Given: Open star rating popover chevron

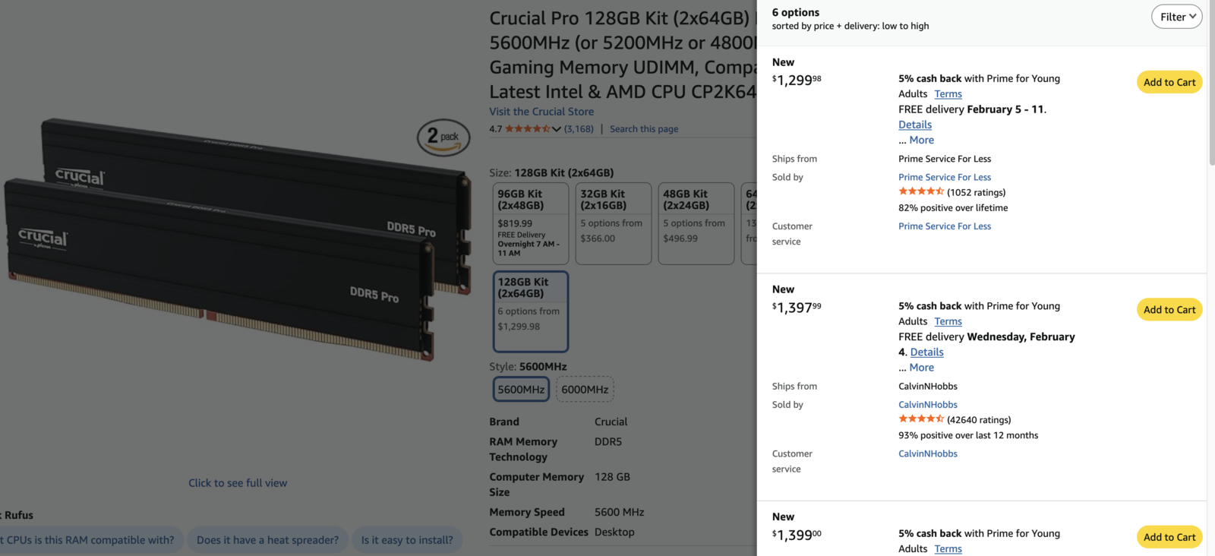Looking at the screenshot, I should coord(557,129).
